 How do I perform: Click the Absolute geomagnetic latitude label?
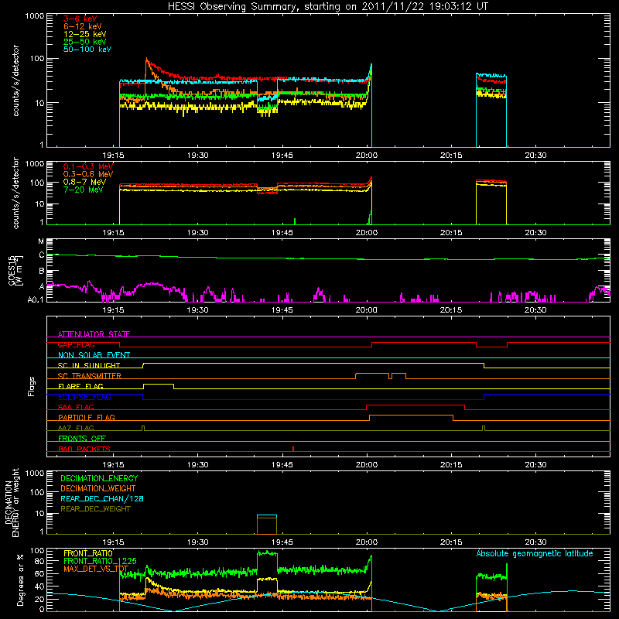tap(535, 554)
